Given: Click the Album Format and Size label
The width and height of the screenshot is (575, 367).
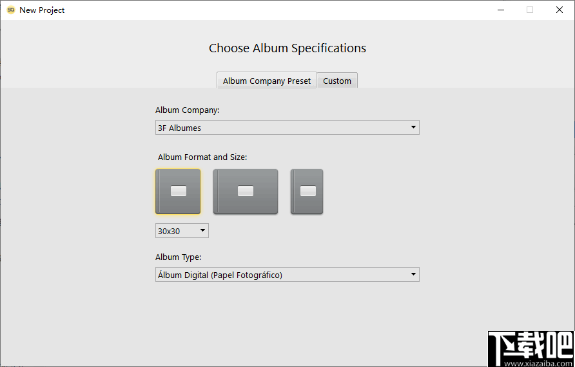Looking at the screenshot, I should coord(202,157).
